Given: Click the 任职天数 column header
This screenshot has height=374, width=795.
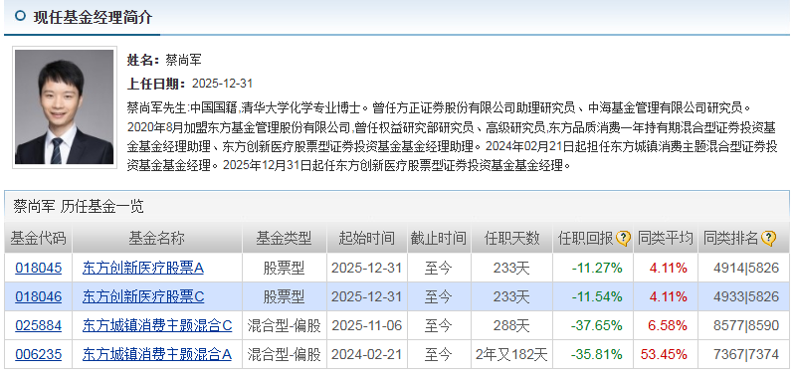Looking at the screenshot, I should (511, 238).
